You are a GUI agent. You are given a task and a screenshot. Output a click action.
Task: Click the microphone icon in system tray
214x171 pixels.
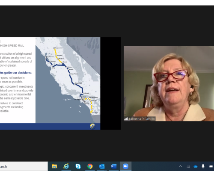click(x=203, y=166)
